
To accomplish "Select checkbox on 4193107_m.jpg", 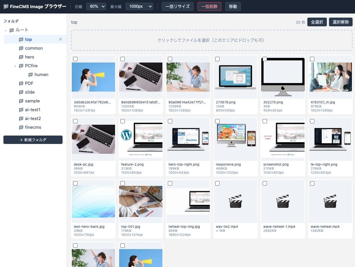I will pyautogui.click(x=312, y=59).
